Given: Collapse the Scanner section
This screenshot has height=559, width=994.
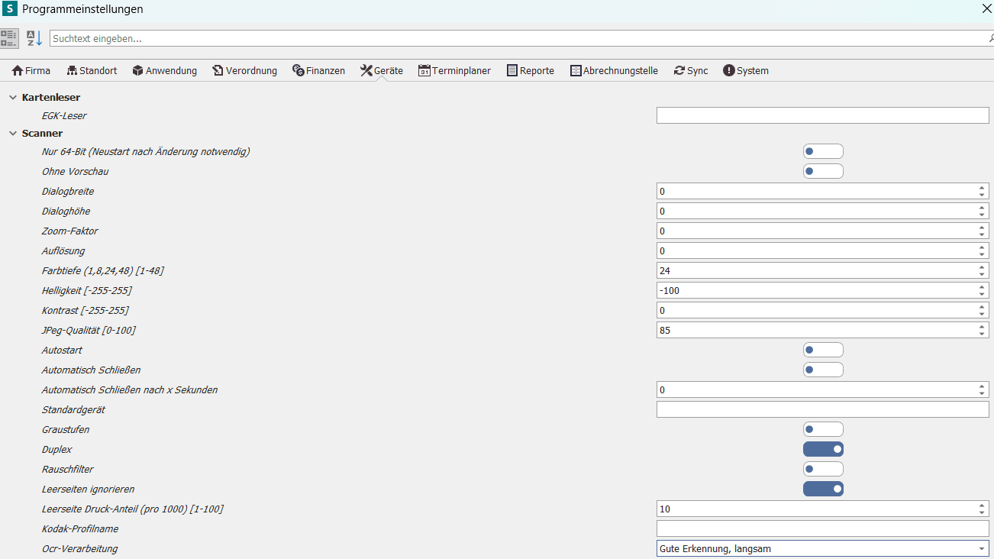Looking at the screenshot, I should pyautogui.click(x=12, y=134).
